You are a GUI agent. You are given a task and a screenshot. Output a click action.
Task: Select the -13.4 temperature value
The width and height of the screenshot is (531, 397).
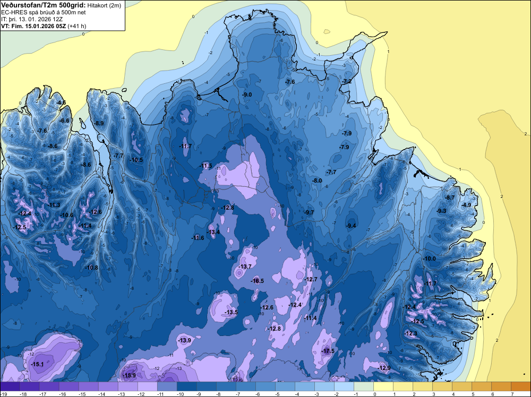pos(213,232)
